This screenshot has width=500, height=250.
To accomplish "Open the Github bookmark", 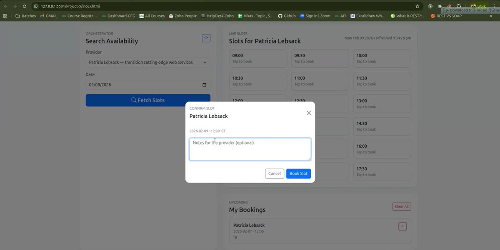I will point(287,16).
